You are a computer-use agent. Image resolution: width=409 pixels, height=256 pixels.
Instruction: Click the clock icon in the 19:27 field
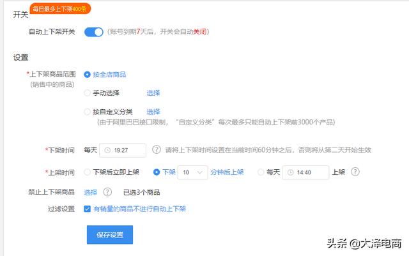click(x=107, y=151)
